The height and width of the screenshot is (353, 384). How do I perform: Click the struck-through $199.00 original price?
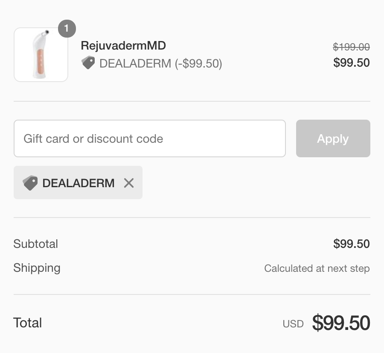click(352, 47)
